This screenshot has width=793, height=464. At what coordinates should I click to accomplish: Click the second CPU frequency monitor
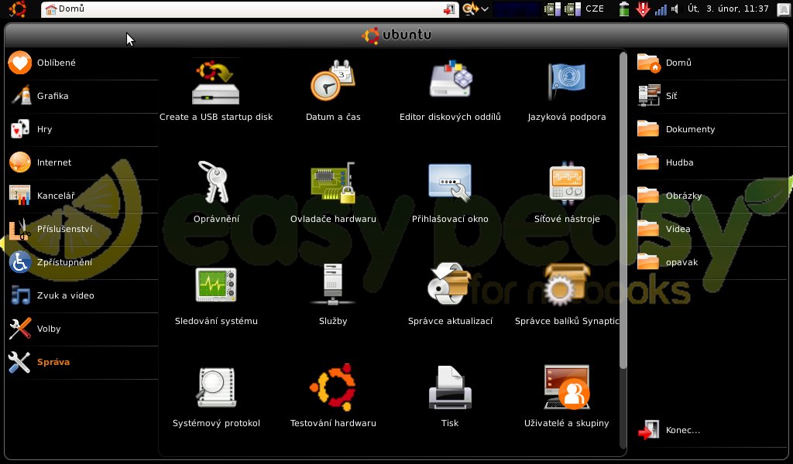pos(572,9)
